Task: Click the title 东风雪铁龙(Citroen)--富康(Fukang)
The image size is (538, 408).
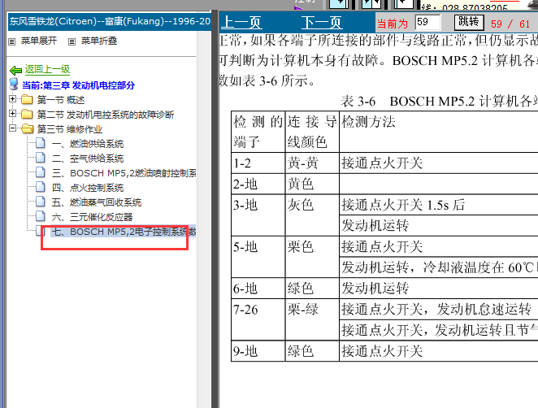Action: [x=110, y=22]
